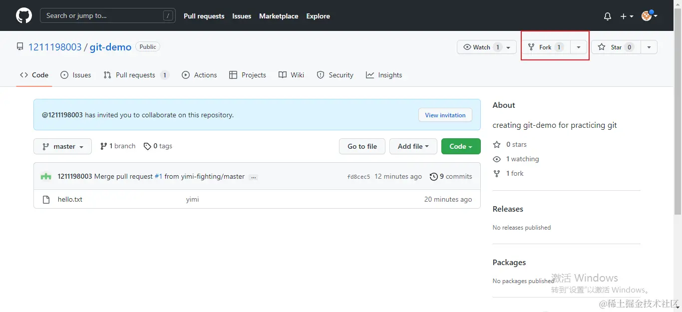The height and width of the screenshot is (312, 682).
Task: Click the 20 minutes ago timestamp
Action: click(x=448, y=199)
